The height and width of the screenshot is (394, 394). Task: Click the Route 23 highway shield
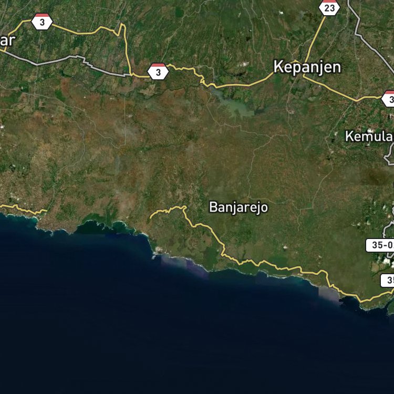pos(329,7)
